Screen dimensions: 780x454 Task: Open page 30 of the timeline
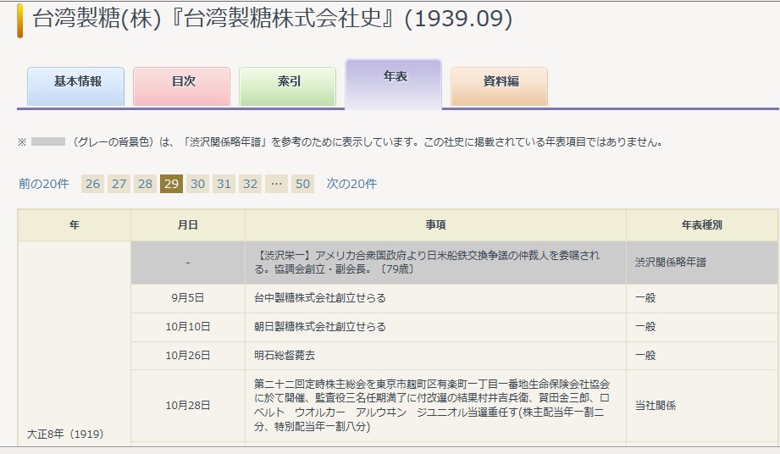(197, 184)
